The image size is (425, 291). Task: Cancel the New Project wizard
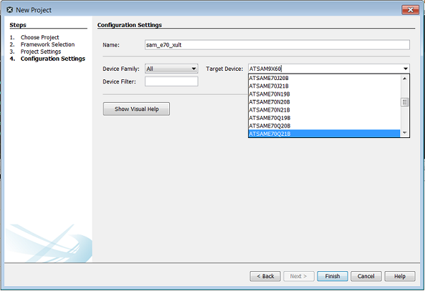click(366, 276)
